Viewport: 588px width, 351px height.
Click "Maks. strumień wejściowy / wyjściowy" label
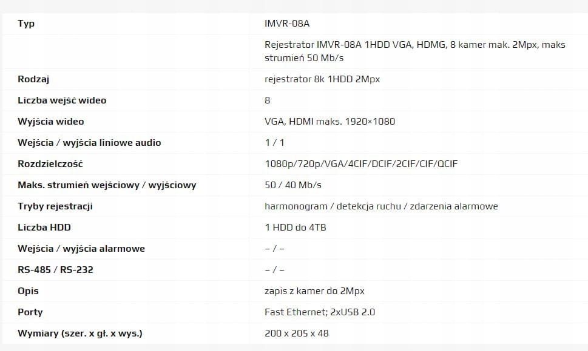[107, 185]
